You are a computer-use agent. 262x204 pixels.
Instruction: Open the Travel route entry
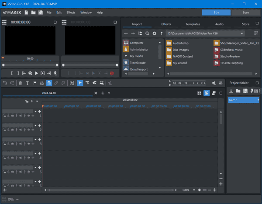click(x=138, y=63)
